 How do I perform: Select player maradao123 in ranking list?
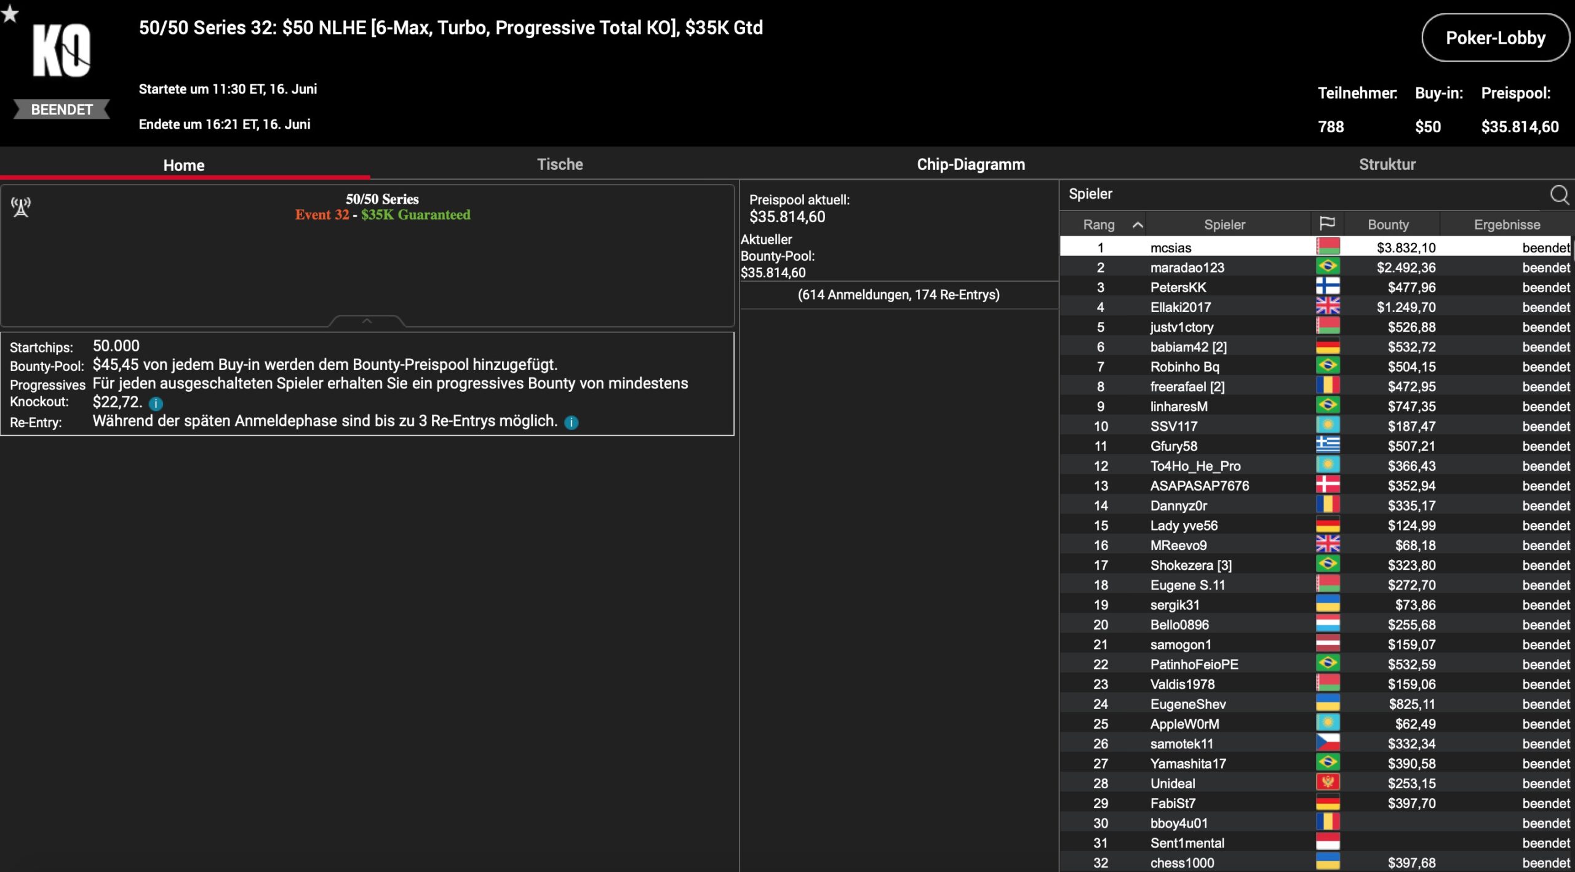pos(1187,268)
